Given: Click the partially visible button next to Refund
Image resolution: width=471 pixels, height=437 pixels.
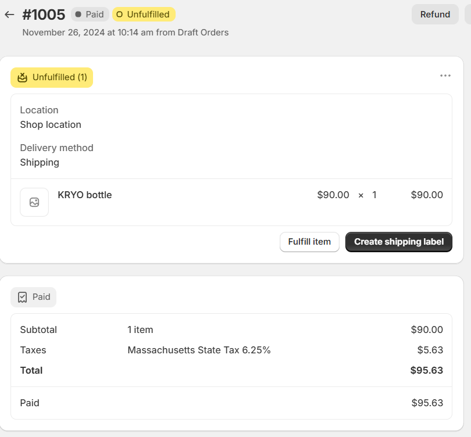Looking at the screenshot, I should click(x=468, y=15).
